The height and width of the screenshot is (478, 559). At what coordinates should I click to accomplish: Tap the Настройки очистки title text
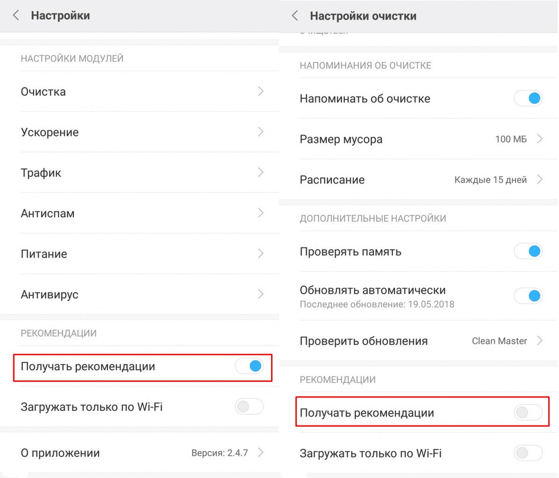tap(363, 16)
